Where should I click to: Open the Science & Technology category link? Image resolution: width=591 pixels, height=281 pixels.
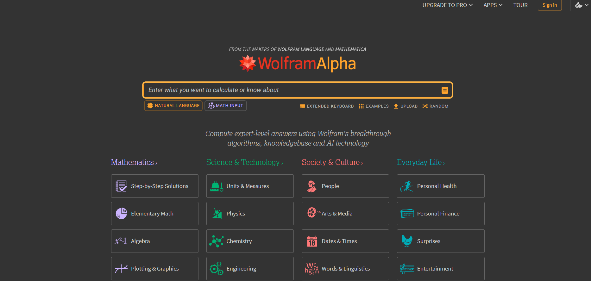click(244, 162)
